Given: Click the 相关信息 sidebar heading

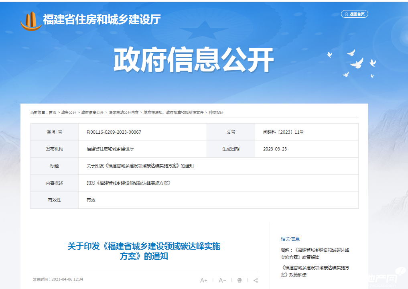Looking at the screenshot, I should [x=290, y=239].
